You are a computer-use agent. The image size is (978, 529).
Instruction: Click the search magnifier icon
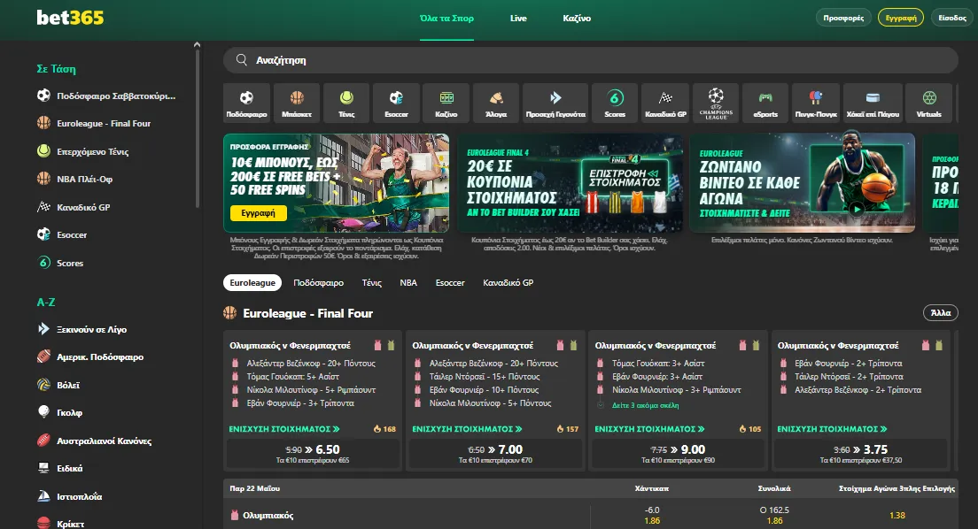point(241,60)
